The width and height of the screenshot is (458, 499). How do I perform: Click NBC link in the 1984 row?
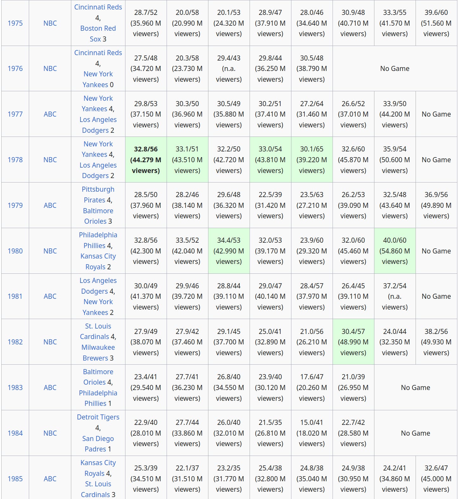[50, 433]
